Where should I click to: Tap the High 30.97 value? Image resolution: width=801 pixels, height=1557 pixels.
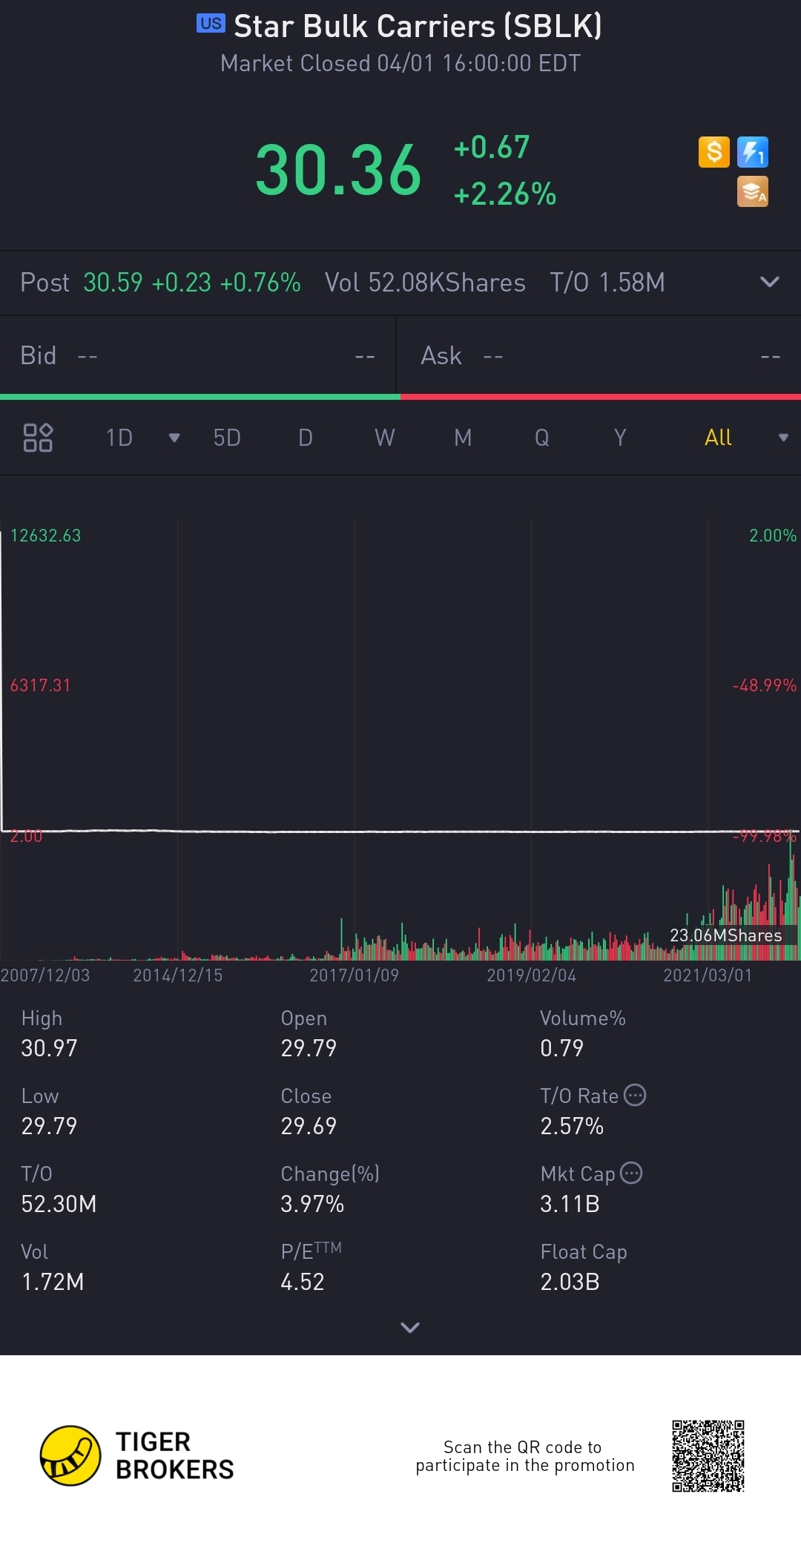point(50,1048)
